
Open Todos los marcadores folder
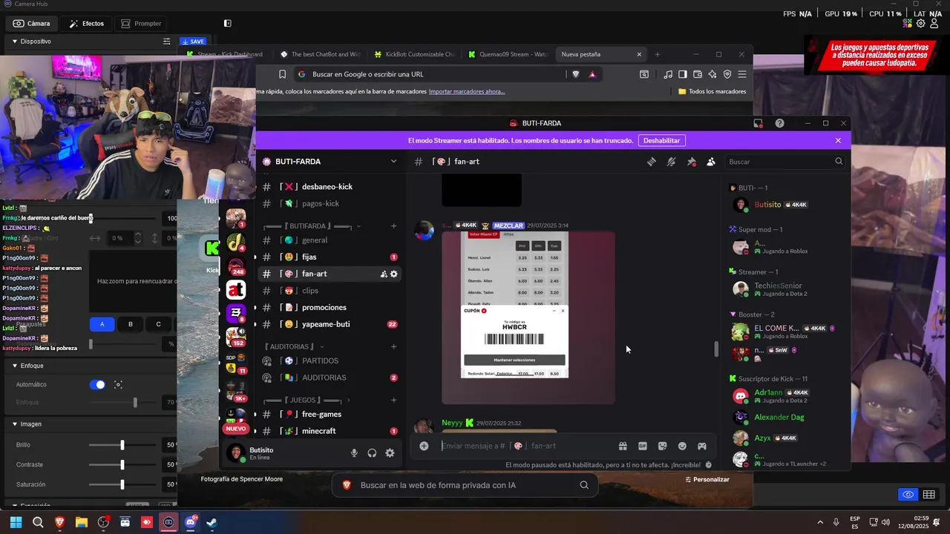[x=712, y=91]
